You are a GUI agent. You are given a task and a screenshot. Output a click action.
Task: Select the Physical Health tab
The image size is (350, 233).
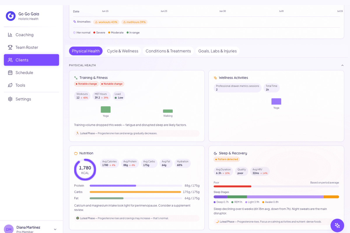point(86,51)
